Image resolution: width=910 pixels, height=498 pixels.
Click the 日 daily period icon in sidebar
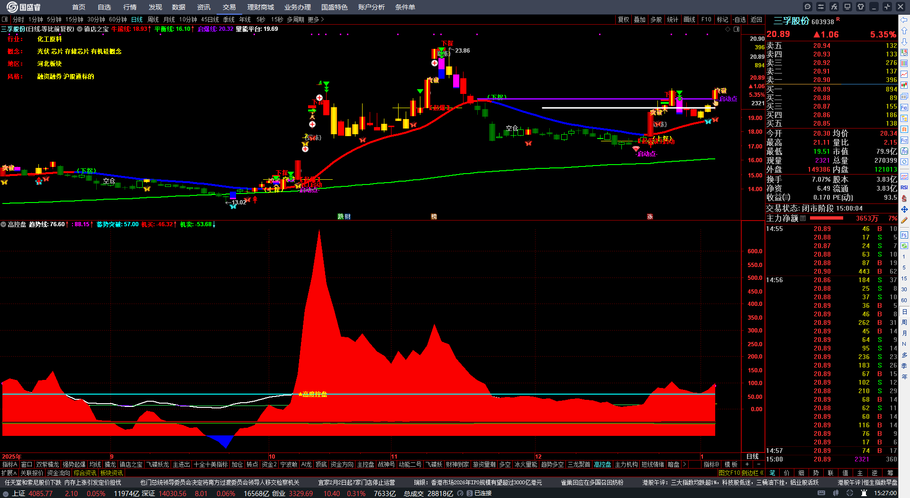tap(904, 312)
